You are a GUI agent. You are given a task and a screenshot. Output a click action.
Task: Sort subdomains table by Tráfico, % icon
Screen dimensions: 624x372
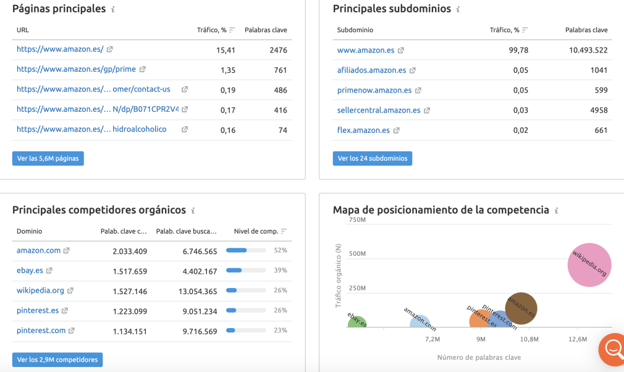click(x=525, y=30)
